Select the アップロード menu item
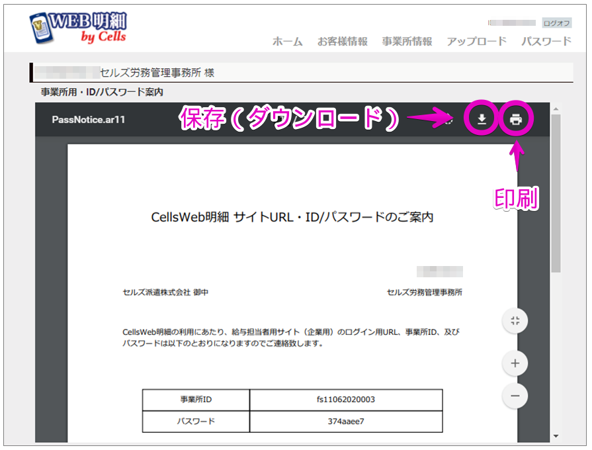592x450 pixels. point(476,41)
